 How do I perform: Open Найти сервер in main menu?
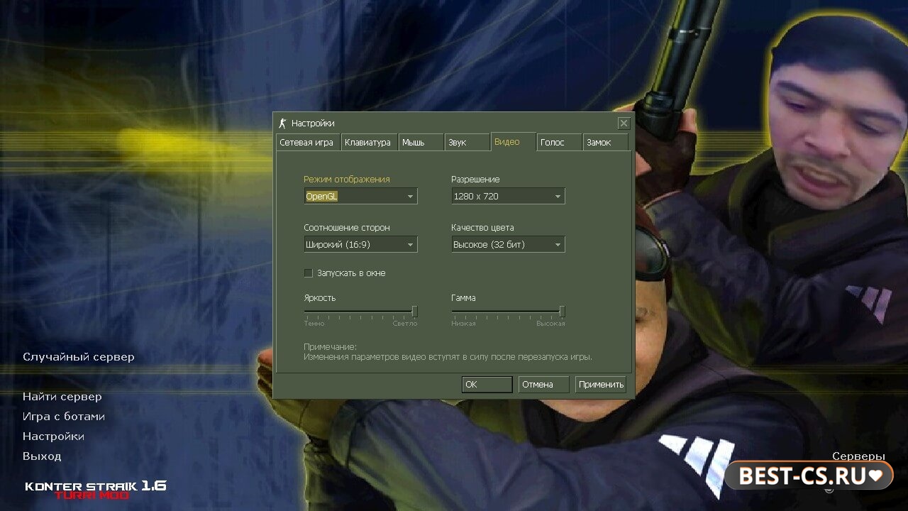[62, 397]
